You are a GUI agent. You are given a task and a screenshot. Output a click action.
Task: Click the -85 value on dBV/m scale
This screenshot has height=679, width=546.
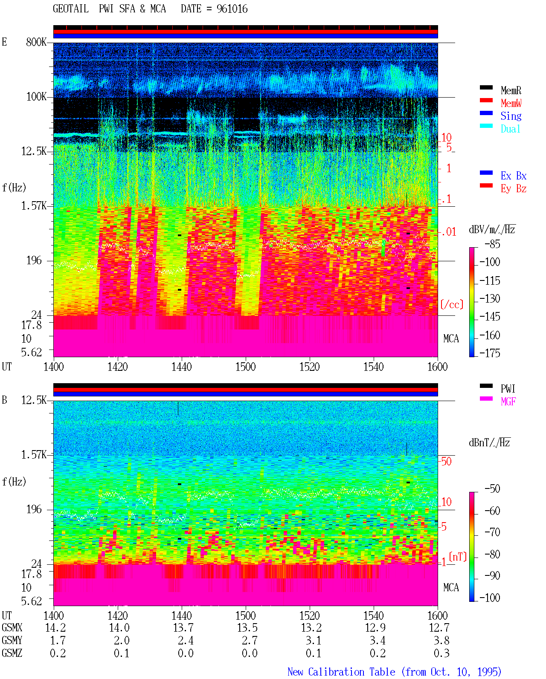coord(493,244)
